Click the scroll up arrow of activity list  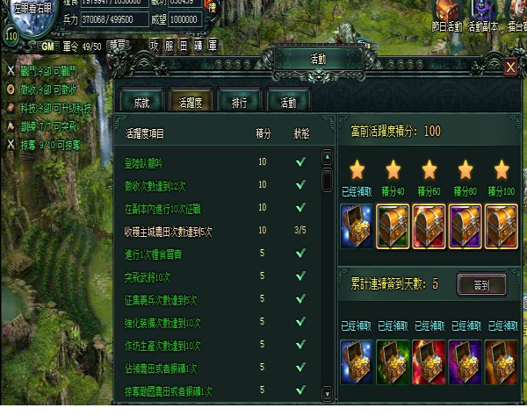[x=327, y=157]
